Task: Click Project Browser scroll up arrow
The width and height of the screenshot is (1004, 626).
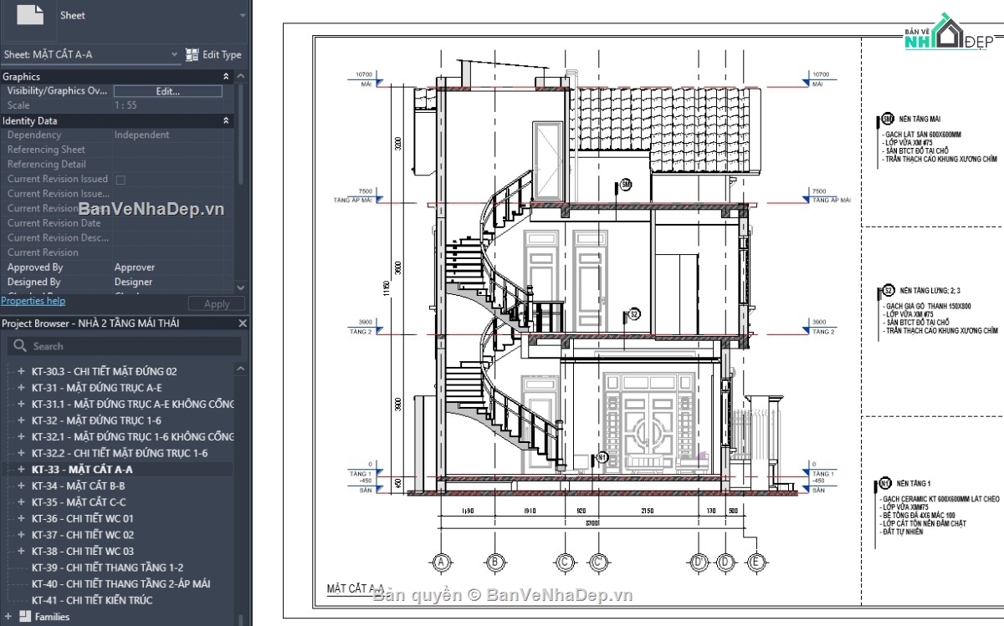Action: click(x=242, y=369)
